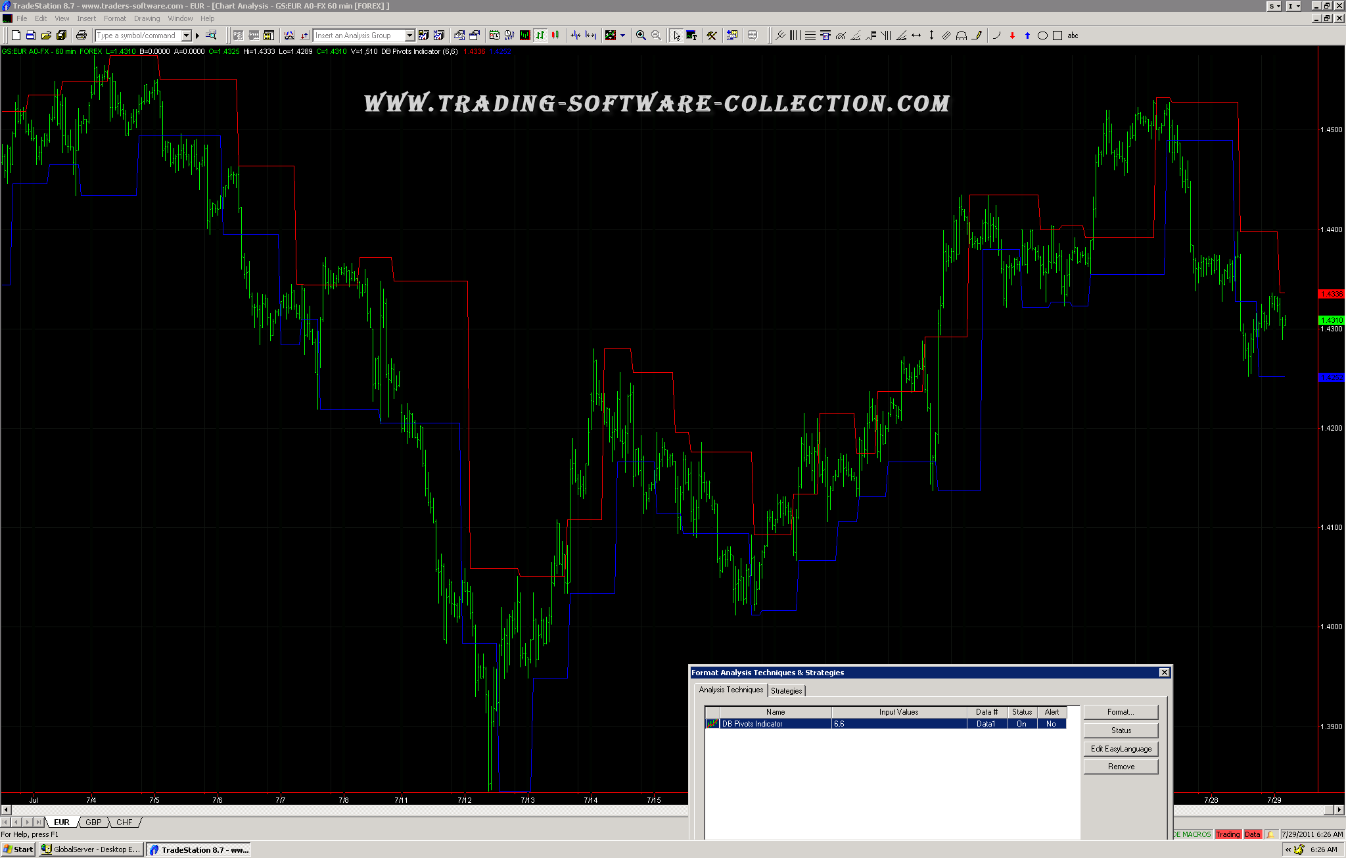Open the Insert an Analysis Group dropdown
Screen dimensions: 1346x858
pos(409,36)
